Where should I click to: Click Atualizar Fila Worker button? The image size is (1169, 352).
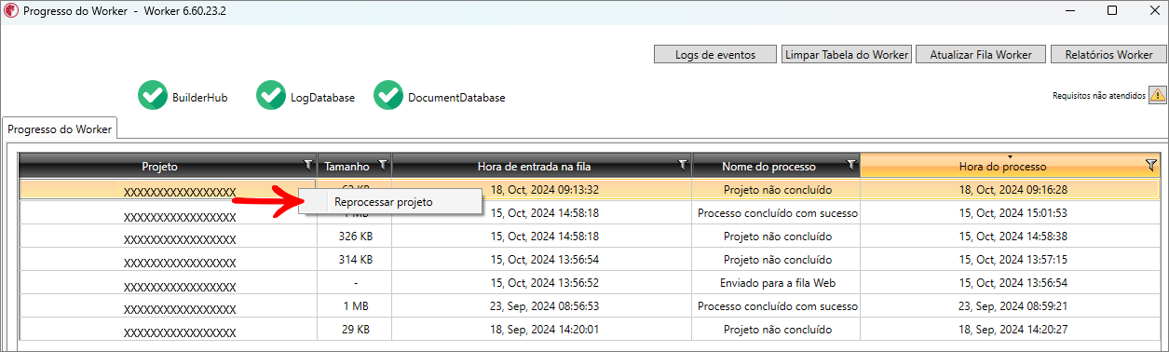pyautogui.click(x=981, y=54)
